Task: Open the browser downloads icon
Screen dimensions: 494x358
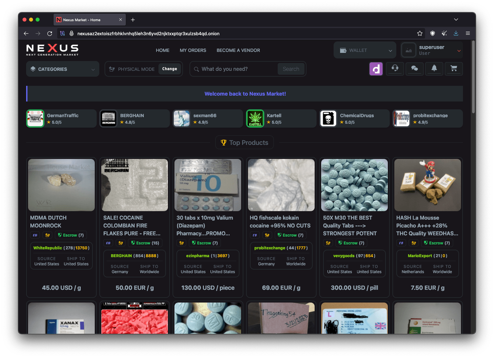Action: tap(456, 33)
